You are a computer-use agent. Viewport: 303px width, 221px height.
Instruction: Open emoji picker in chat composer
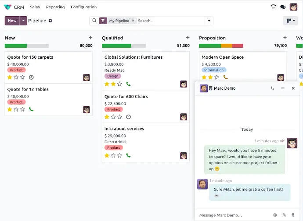(275, 215)
